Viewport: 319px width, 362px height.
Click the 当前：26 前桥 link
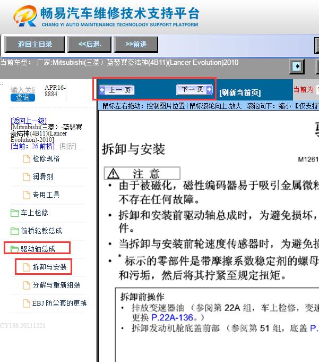(32, 146)
